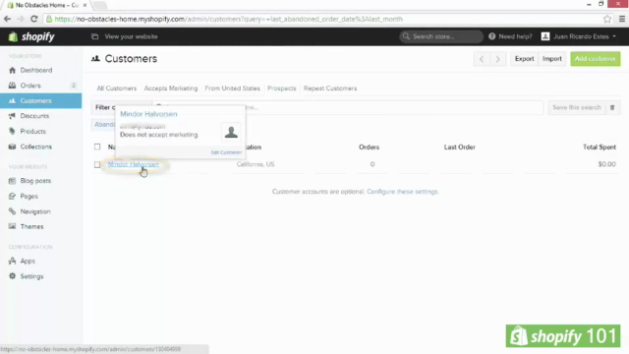Click the Themes sidebar icon

click(x=13, y=227)
